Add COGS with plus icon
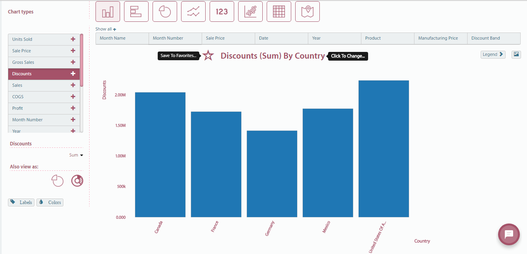This screenshot has width=527, height=254. (x=73, y=97)
